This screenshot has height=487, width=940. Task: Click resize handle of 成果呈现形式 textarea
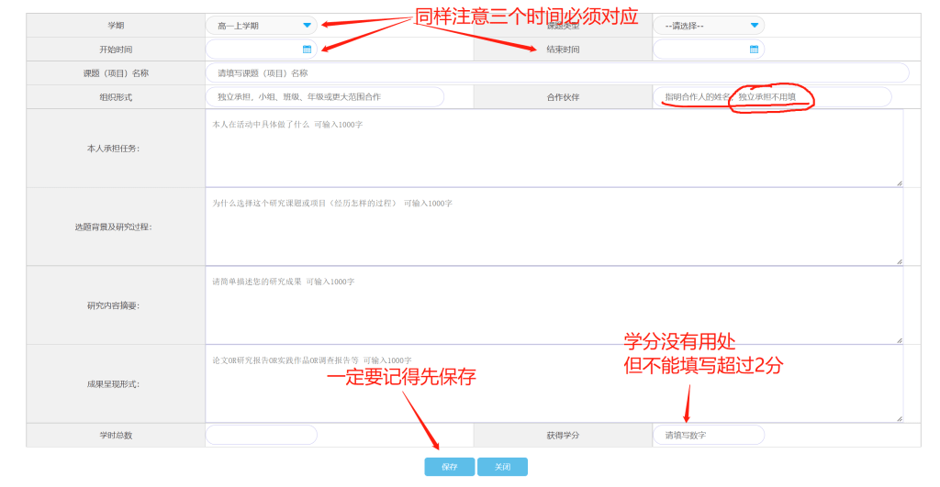899,418
